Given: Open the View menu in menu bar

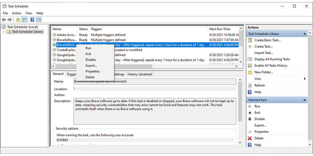Looking at the screenshot, I should click(x=29, y=13).
